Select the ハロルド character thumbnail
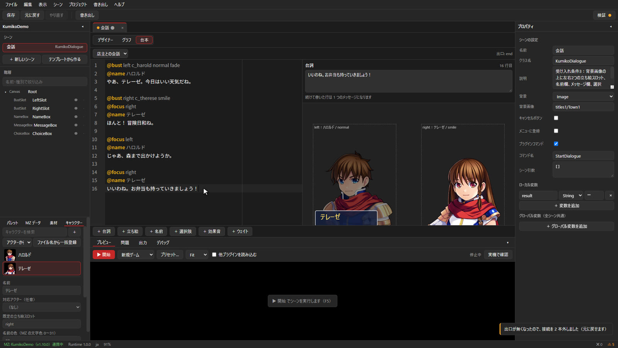 [10, 255]
